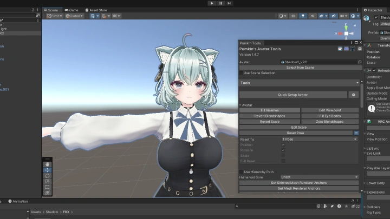Select the Move tool in scene toolbar

(48, 170)
